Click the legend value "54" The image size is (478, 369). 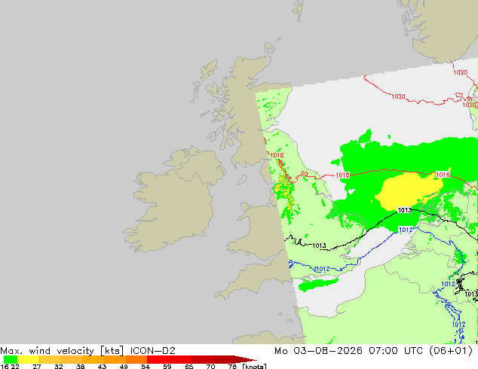point(146,367)
